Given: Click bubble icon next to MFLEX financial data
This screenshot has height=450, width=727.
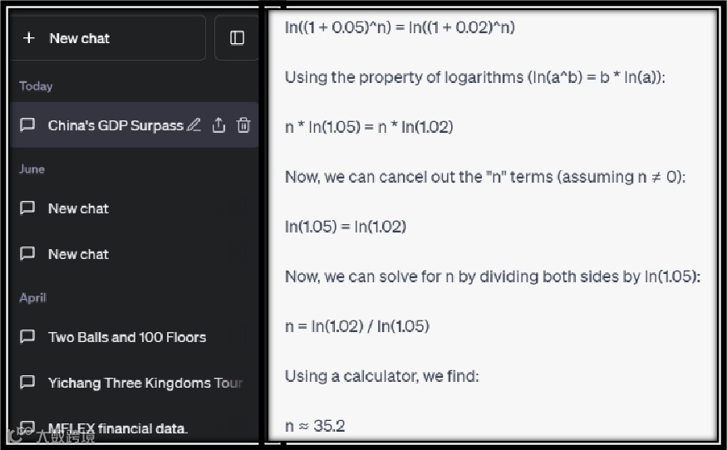Looking at the screenshot, I should (x=27, y=428).
